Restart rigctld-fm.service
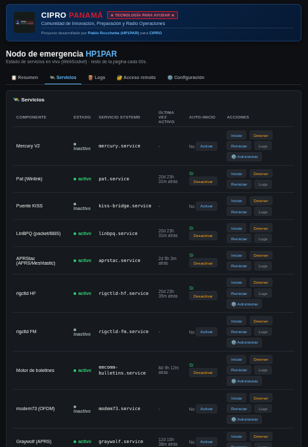 coord(239,332)
